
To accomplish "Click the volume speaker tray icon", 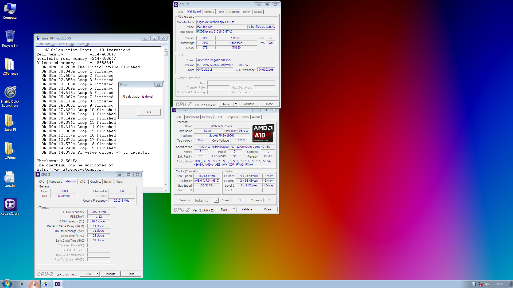I will coord(487,284).
